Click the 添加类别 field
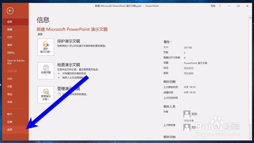 [189, 73]
